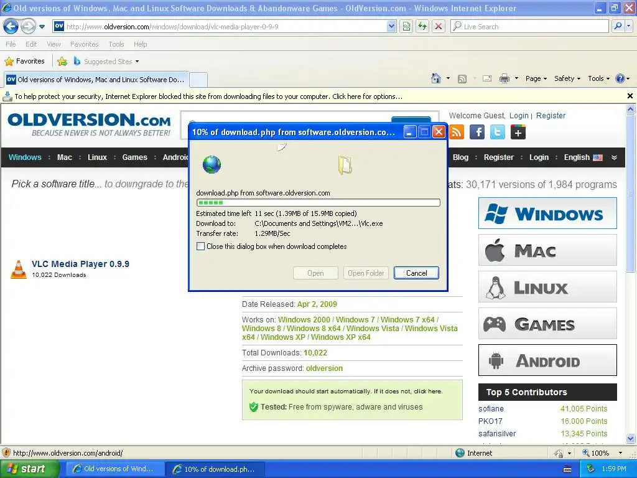Viewport: 637px width, 478px height.
Task: Click the RSS feeds icon in command bar
Action: click(462, 79)
